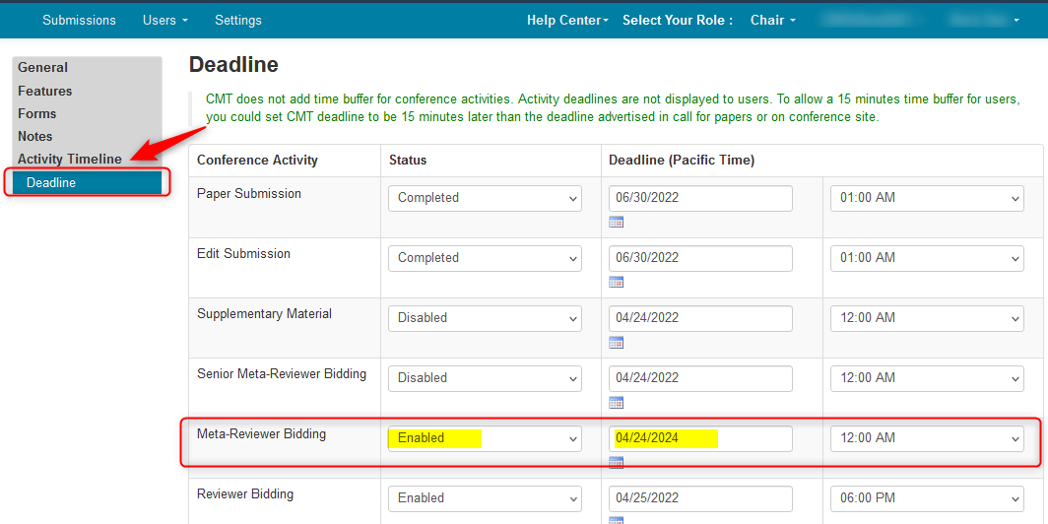Click the Paper Submission activity label
Screen dimensions: 1048x524
tap(249, 194)
